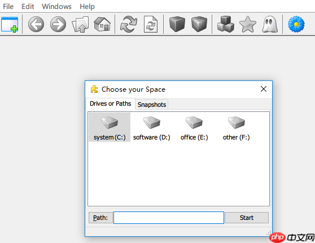Click the star icon in toolbar
The image size is (315, 243).
tap(248, 24)
